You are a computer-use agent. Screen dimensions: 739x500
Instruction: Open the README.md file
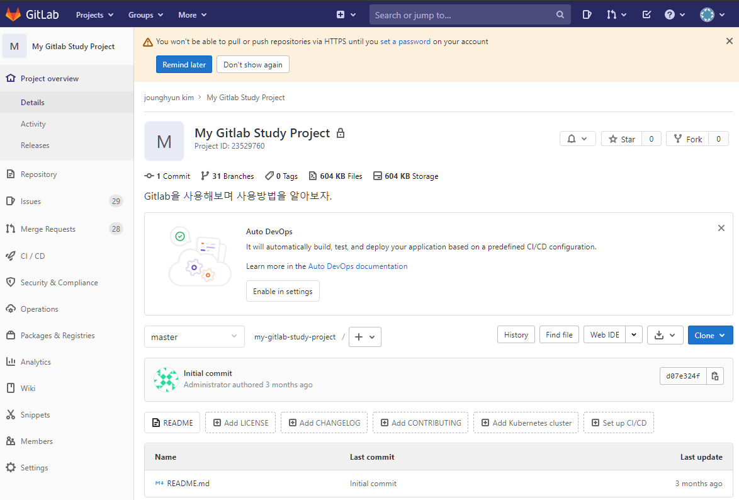[188, 484]
